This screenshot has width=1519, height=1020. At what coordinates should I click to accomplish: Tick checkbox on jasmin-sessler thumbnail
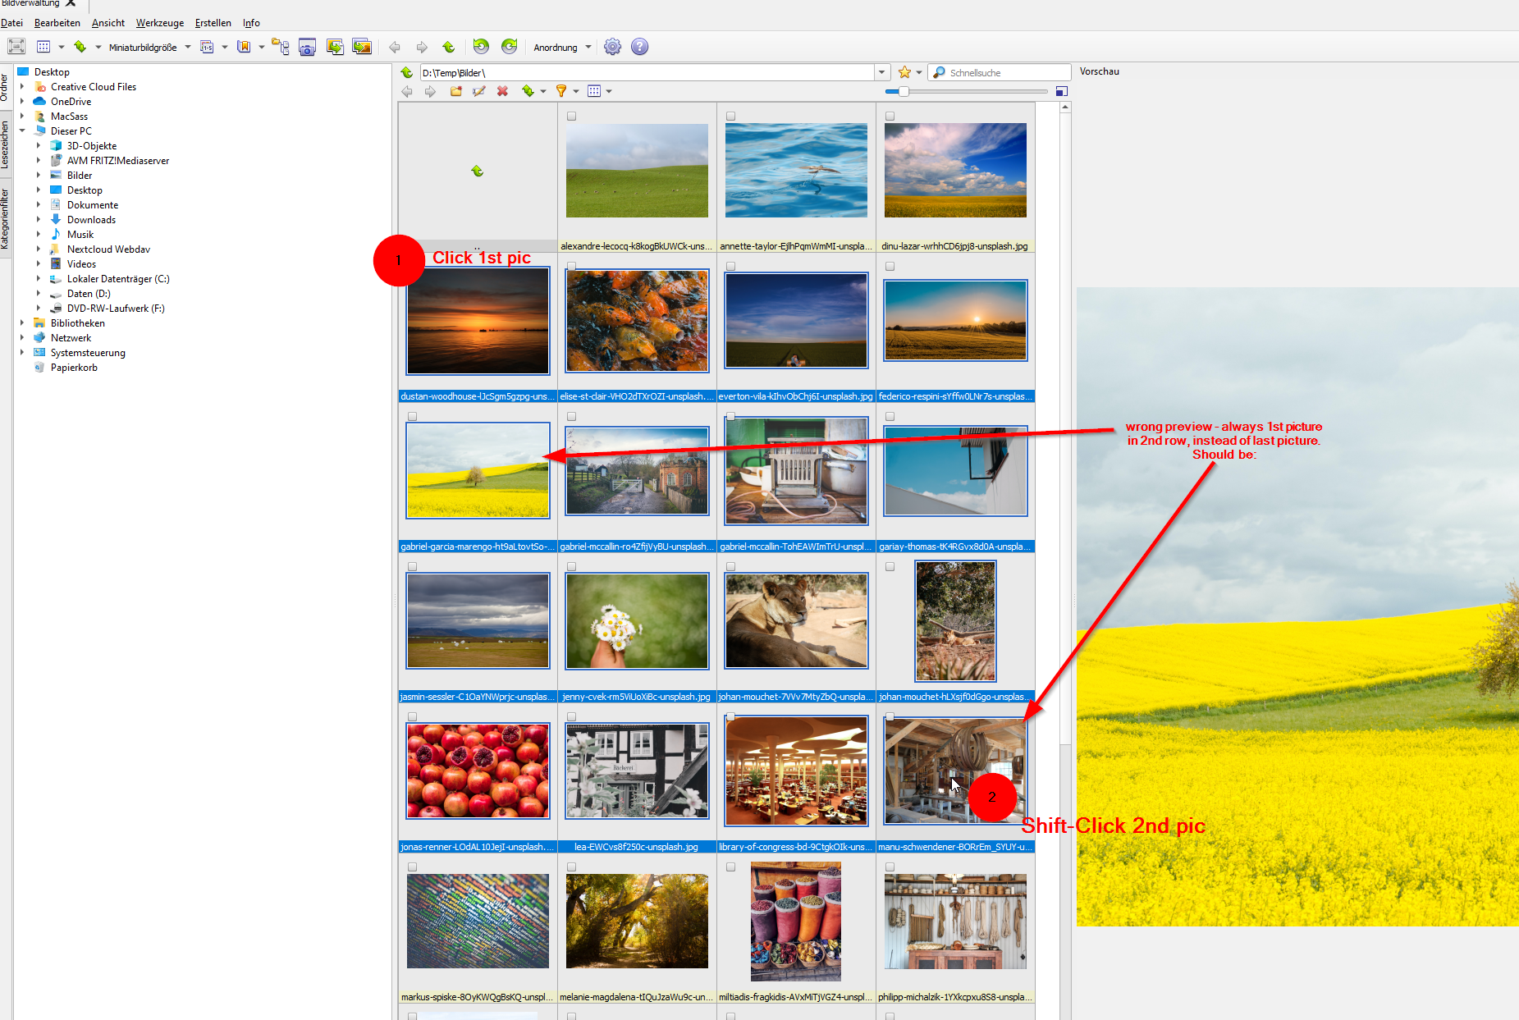[413, 567]
